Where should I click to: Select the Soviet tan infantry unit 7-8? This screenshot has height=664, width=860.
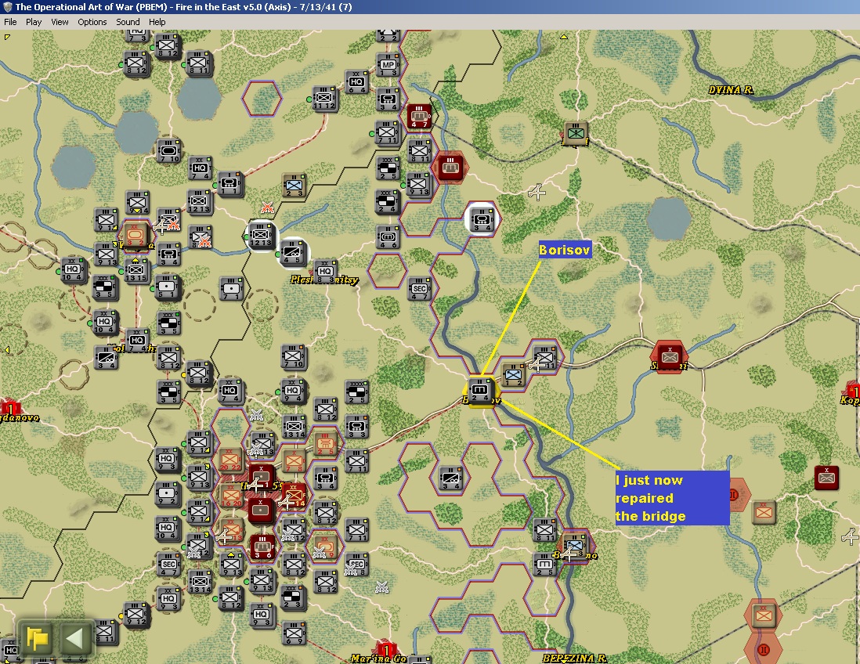tap(294, 460)
